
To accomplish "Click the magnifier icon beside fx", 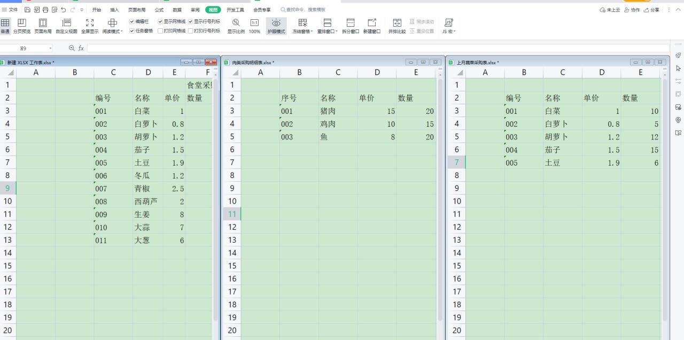I will pyautogui.click(x=72, y=48).
